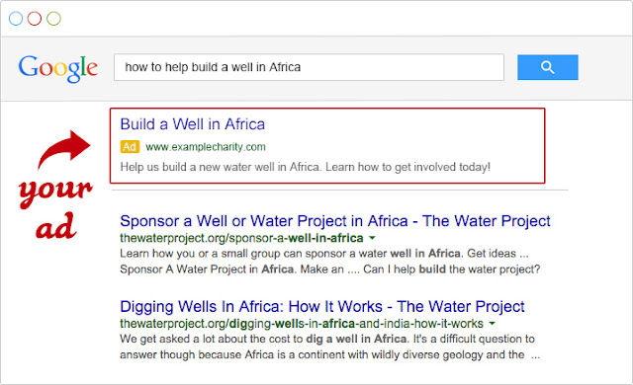
Task: Click the blue search magnifier button
Action: pos(547,67)
